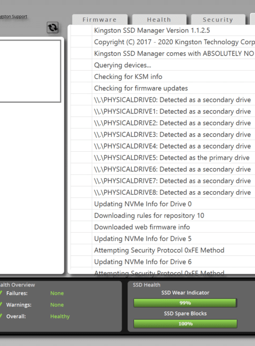This screenshot has width=255, height=346.
Task: Select Updating NVMe Info for Drive 0
Action: click(163, 204)
